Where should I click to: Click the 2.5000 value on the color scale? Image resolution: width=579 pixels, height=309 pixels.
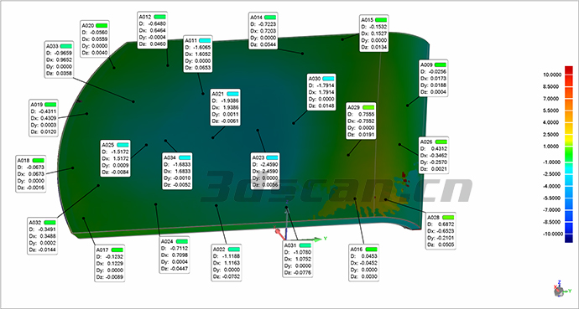552,135
